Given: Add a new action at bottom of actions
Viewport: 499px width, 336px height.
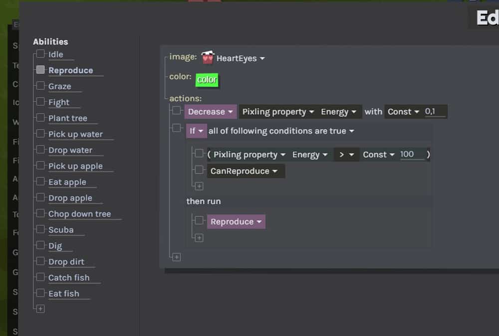Looking at the screenshot, I should [176, 257].
